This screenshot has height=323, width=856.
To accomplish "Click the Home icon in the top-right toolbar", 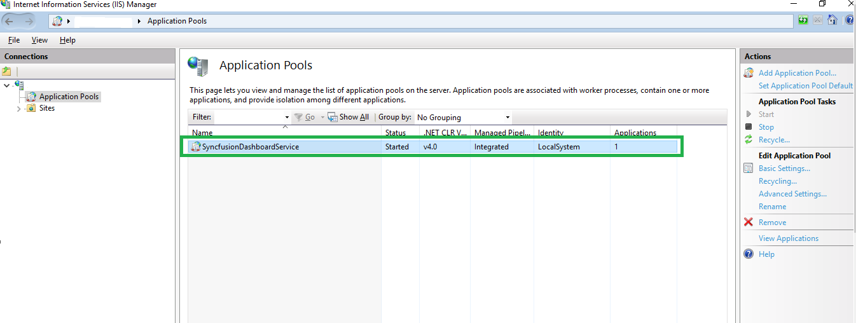I will [x=832, y=20].
